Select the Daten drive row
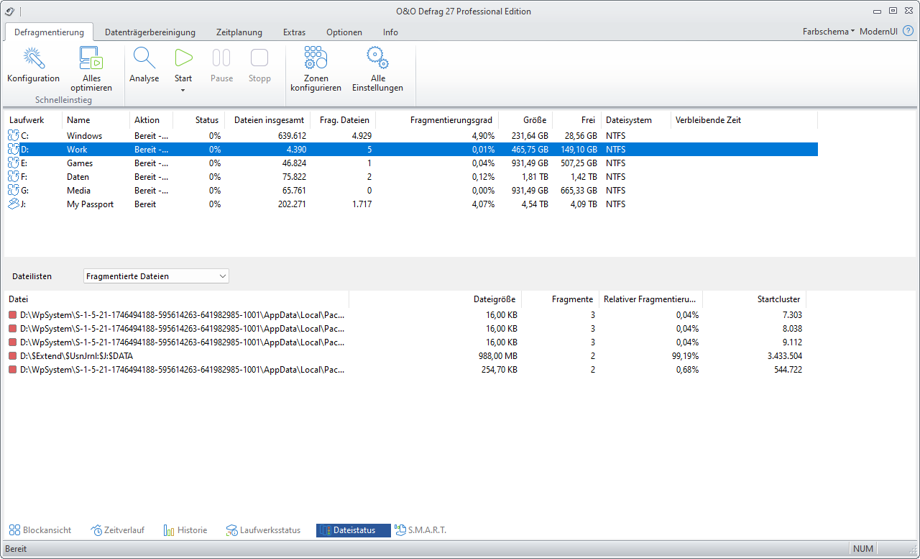The image size is (920, 559). tap(411, 176)
